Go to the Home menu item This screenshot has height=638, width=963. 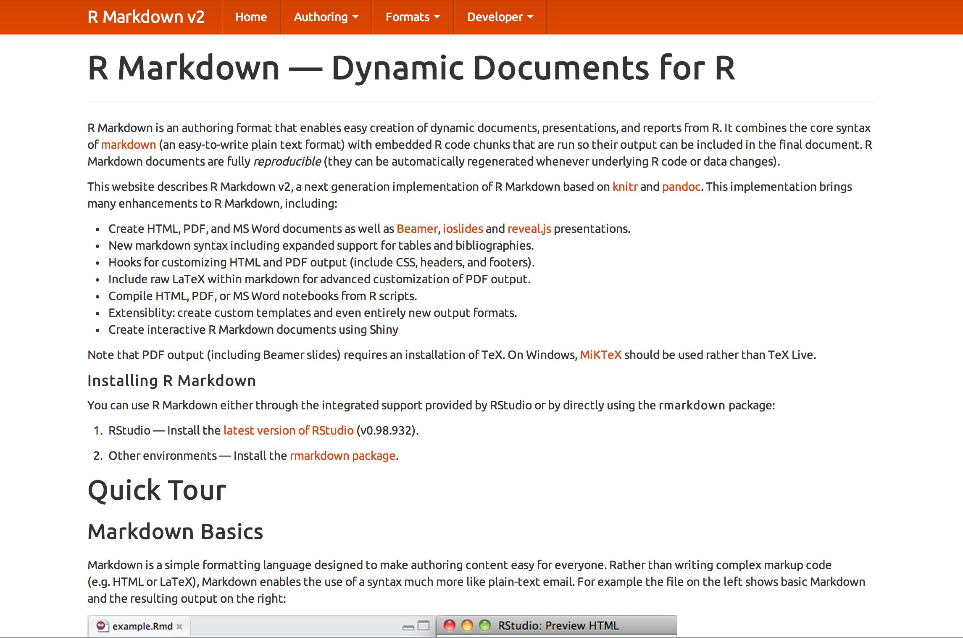click(x=251, y=17)
